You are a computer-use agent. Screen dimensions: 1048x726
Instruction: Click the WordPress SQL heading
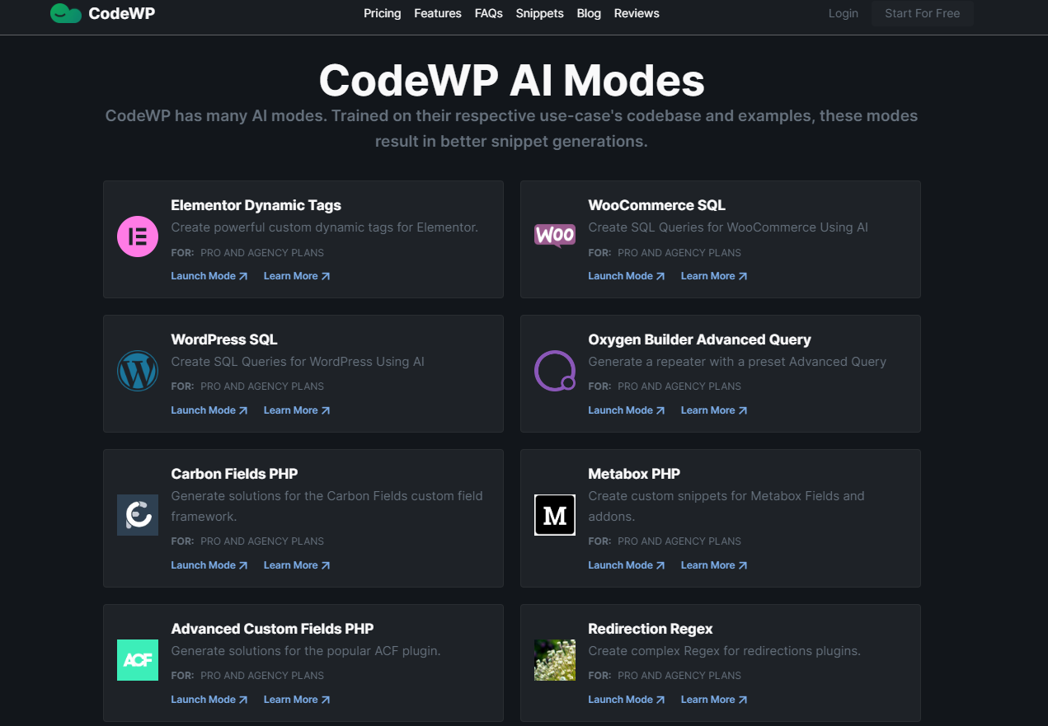(x=224, y=340)
